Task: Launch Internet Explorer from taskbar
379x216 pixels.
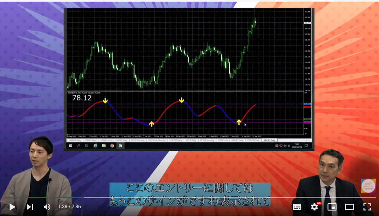Action: click(x=95, y=146)
